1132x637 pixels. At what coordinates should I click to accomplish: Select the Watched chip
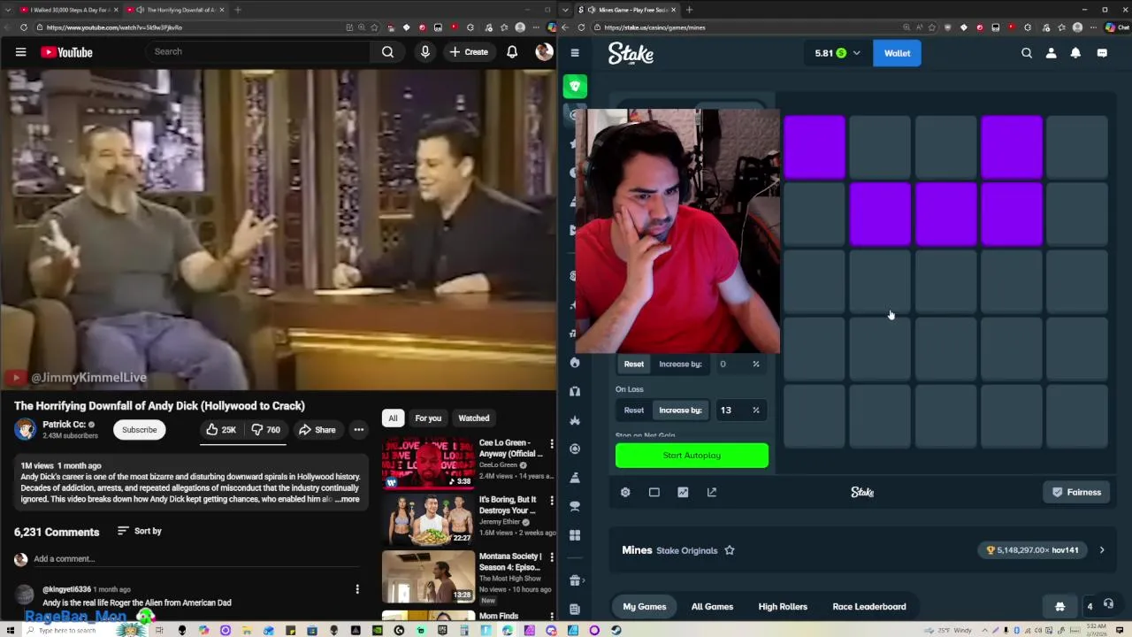(474, 418)
